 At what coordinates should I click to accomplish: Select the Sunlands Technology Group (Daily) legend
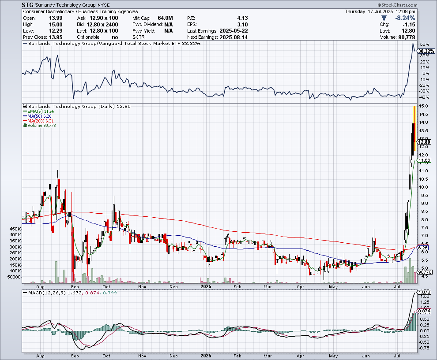(x=79, y=107)
